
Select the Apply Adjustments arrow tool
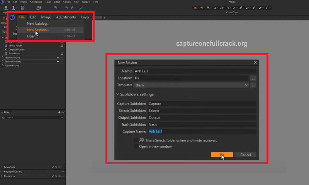[260, 8]
